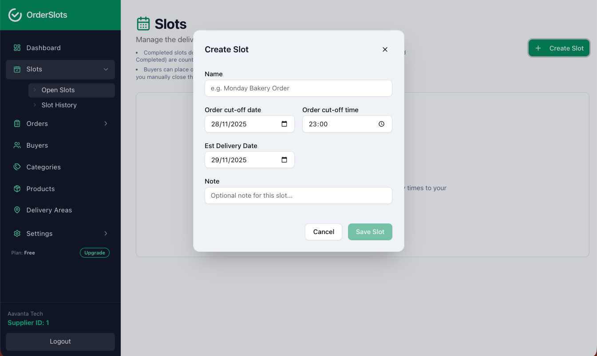Viewport: 597px width, 356px height.
Task: Click the Dashboard grid icon
Action: 17,47
